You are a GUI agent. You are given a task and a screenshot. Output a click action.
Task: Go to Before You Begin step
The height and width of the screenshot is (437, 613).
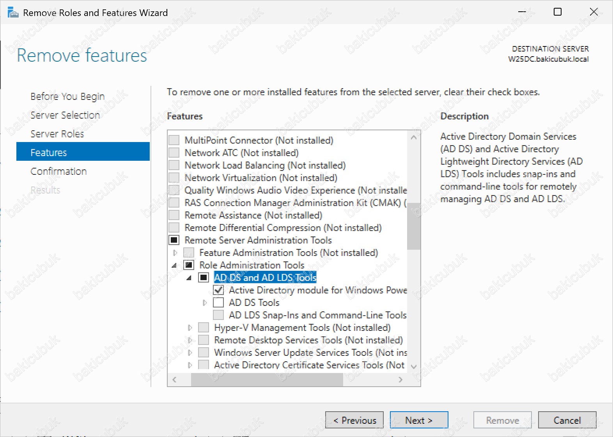[67, 96]
